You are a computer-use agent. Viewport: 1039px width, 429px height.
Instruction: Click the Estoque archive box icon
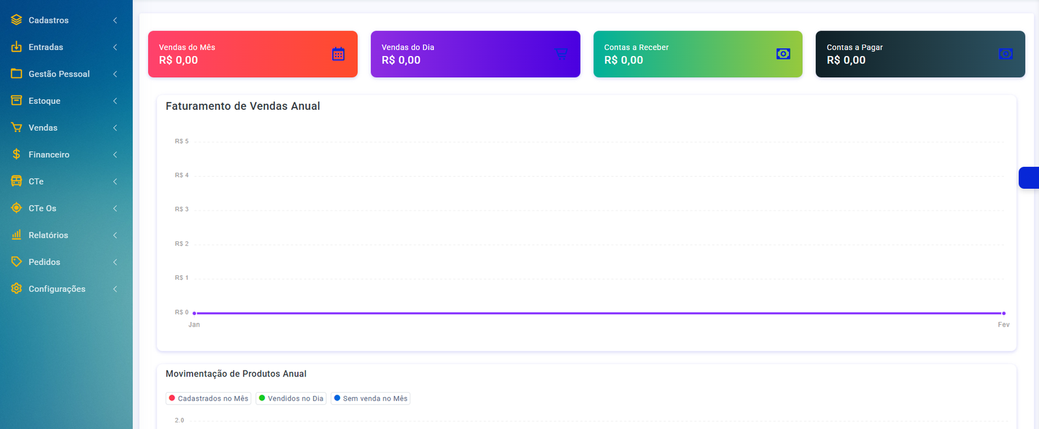click(x=16, y=101)
